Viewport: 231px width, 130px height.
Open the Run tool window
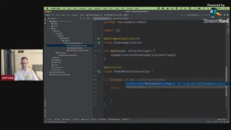50,120
